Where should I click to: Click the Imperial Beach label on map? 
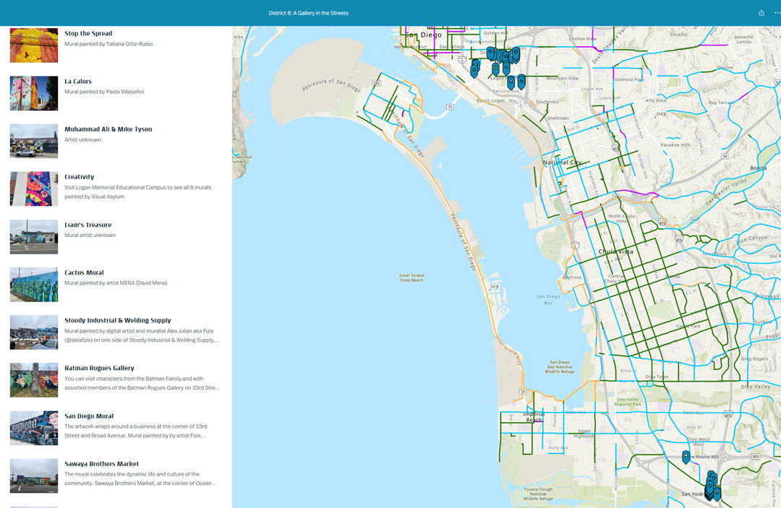(x=533, y=417)
